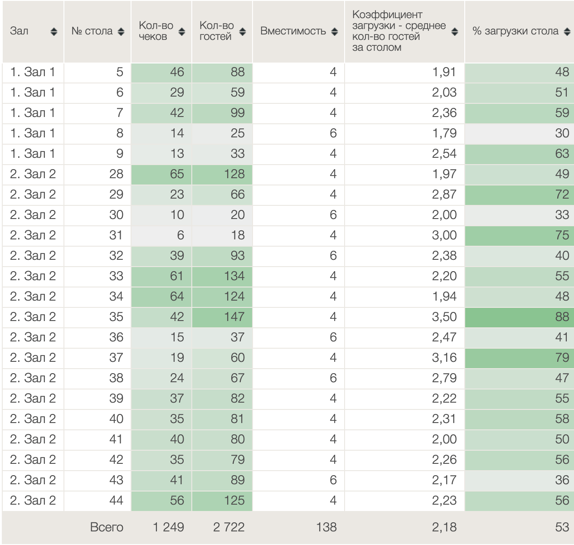Screen dimensions: 574x545
Task: Sort the Кол-во гостей column via its arrows
Action: [x=243, y=31]
